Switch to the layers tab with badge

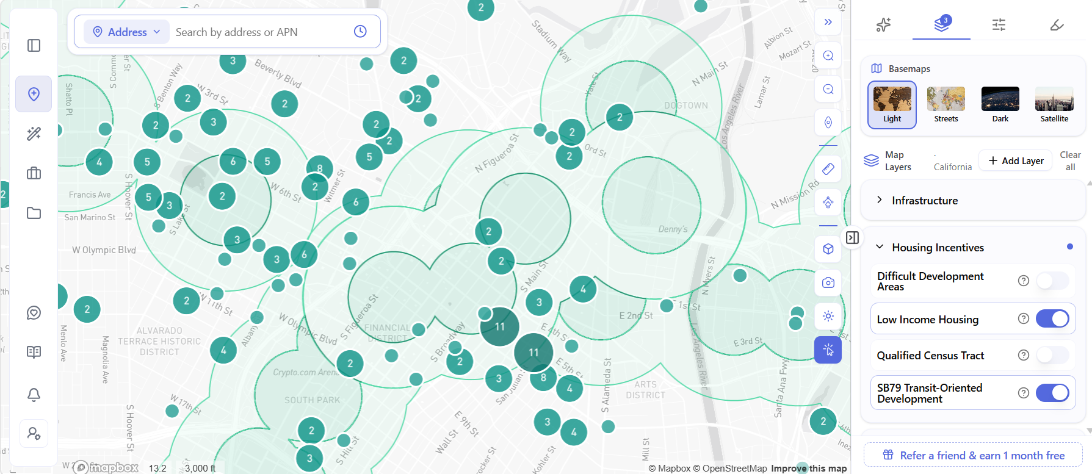coord(941,24)
